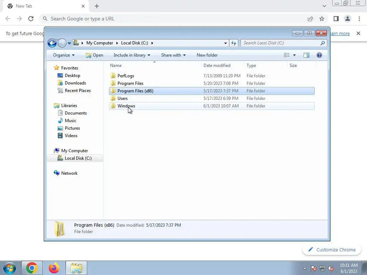Expand the arrow after Local Disk (C:) breadcrumb
This screenshot has width=367, height=275.
(x=152, y=43)
